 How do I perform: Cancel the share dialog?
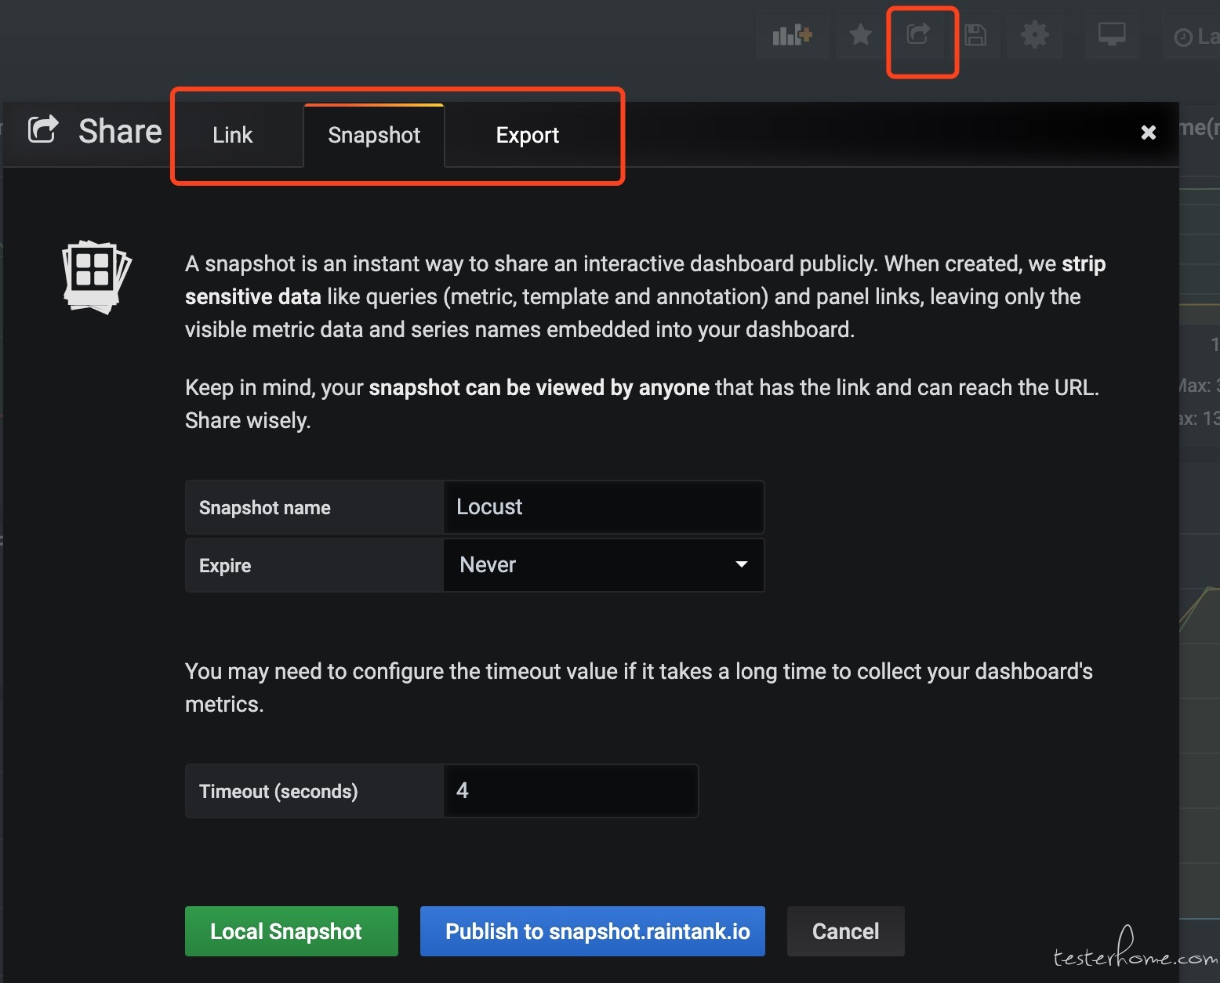click(846, 931)
